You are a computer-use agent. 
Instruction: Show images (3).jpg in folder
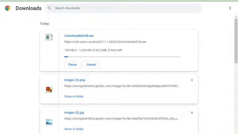click(x=74, y=129)
